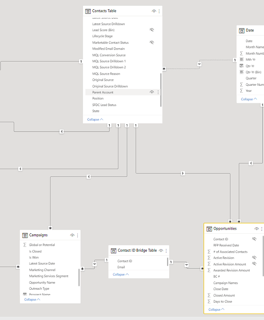Select the Marketing Channel field in Campaigns
This screenshot has height=320, width=264.
click(42, 270)
